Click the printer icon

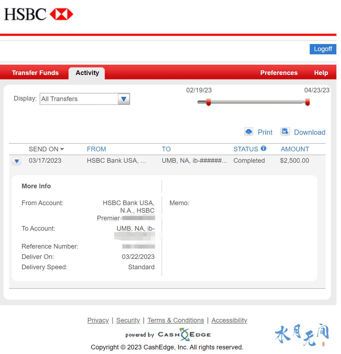[x=249, y=132]
